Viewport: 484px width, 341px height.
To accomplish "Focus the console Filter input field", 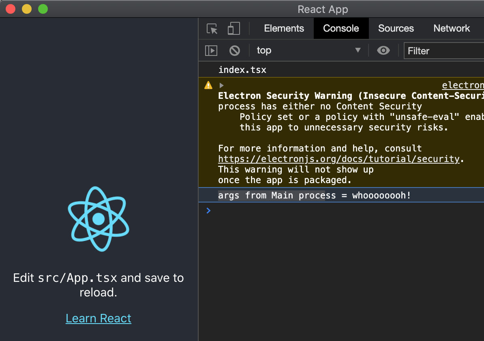I will [x=444, y=51].
